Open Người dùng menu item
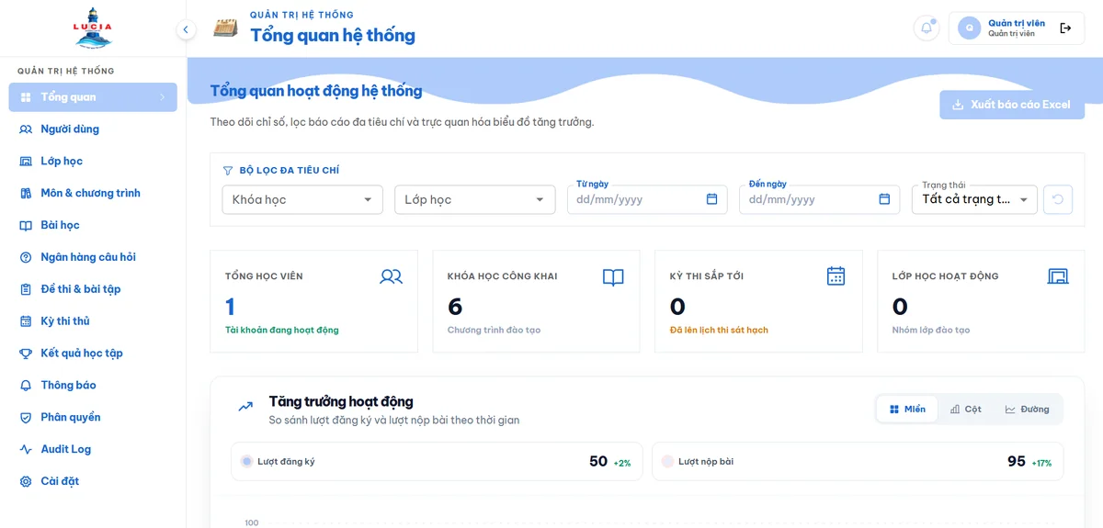The height and width of the screenshot is (528, 1103). click(x=93, y=129)
